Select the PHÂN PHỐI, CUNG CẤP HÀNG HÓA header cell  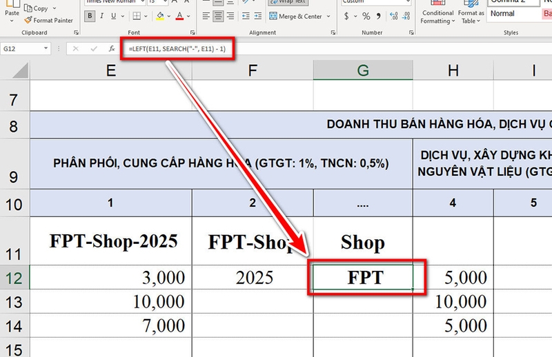pyautogui.click(x=221, y=163)
